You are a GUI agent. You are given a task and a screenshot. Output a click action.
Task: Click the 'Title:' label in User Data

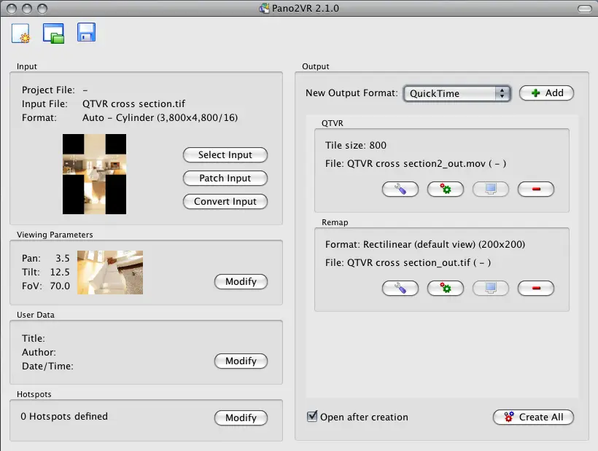(34, 338)
